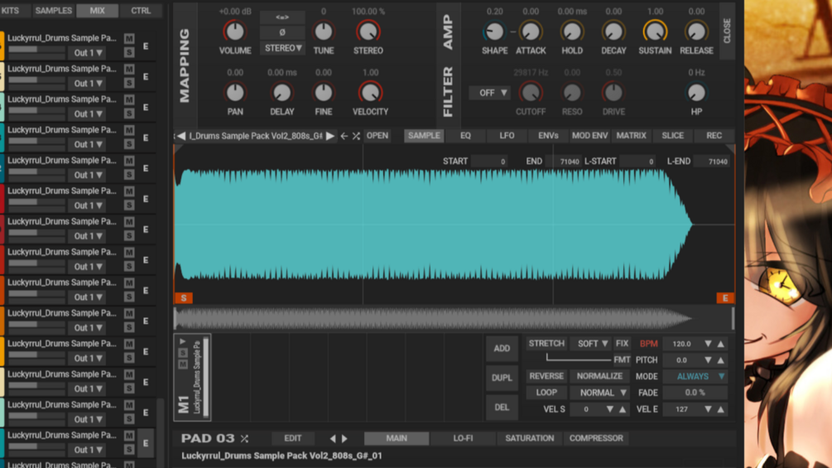Click the amp SHAPE knob
The height and width of the screenshot is (468, 832).
click(494, 31)
